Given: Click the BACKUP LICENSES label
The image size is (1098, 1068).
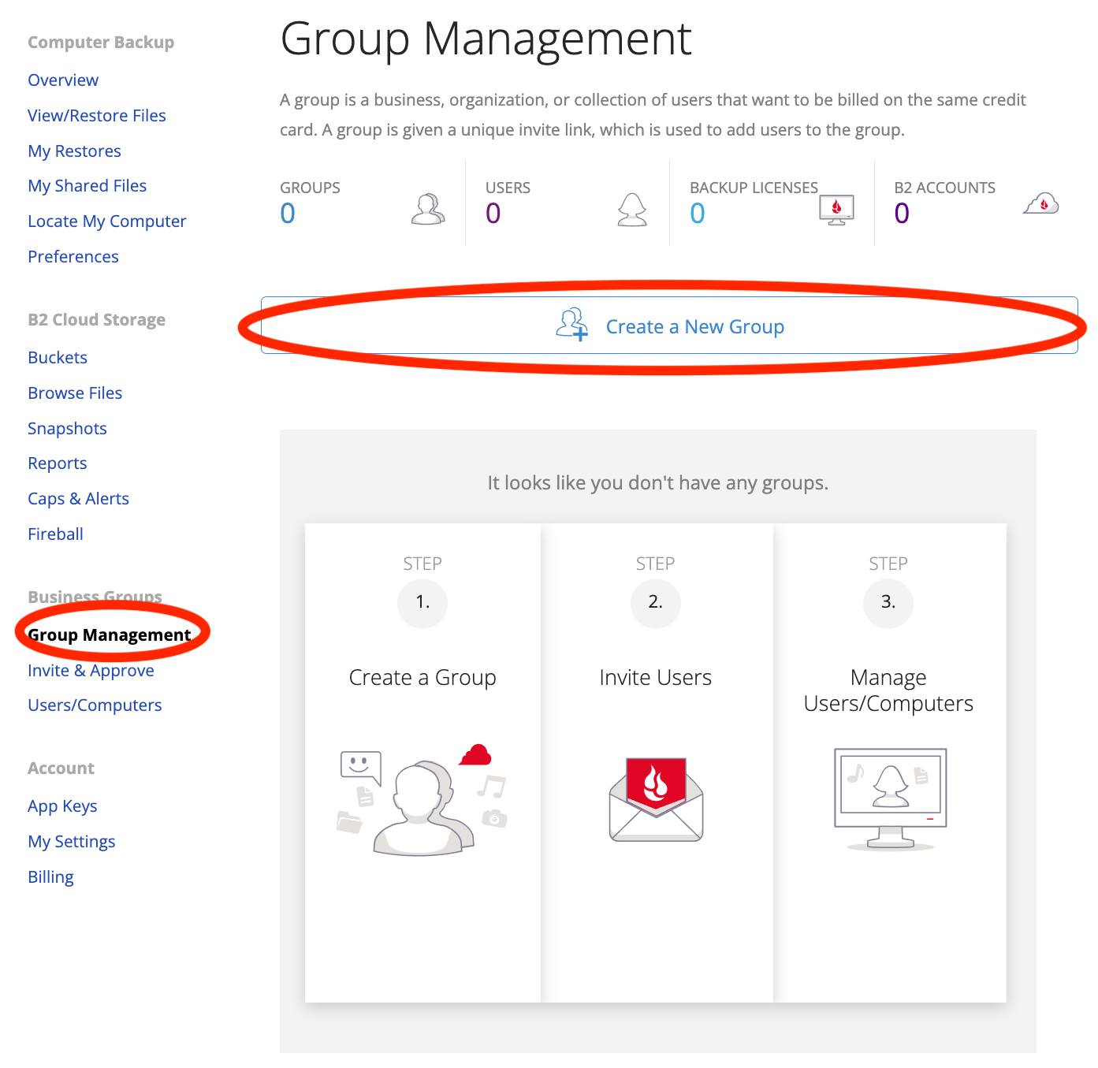Looking at the screenshot, I should [754, 188].
